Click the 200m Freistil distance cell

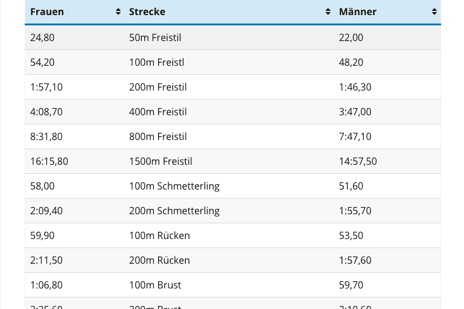coord(157,87)
